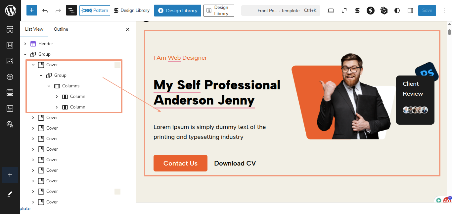Image resolution: width=452 pixels, height=214 pixels.
Task: Toggle the CBB Pattern button
Action: 95,11
